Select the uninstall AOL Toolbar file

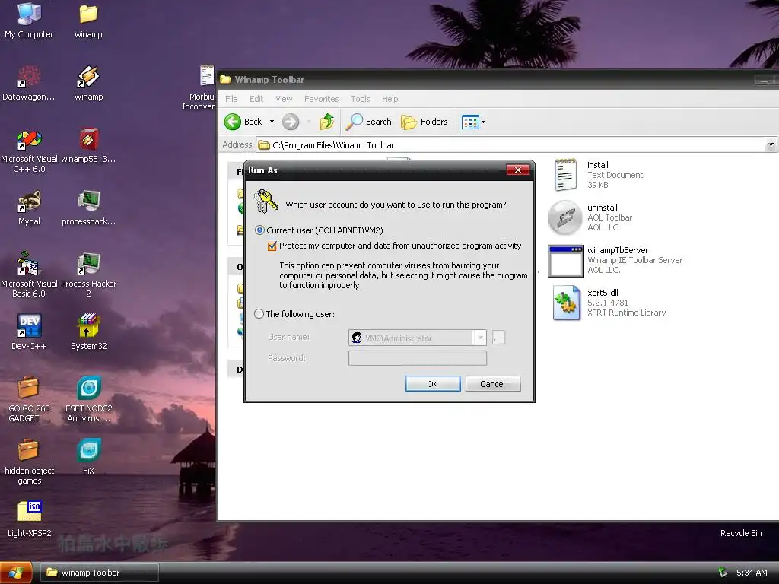click(590, 217)
